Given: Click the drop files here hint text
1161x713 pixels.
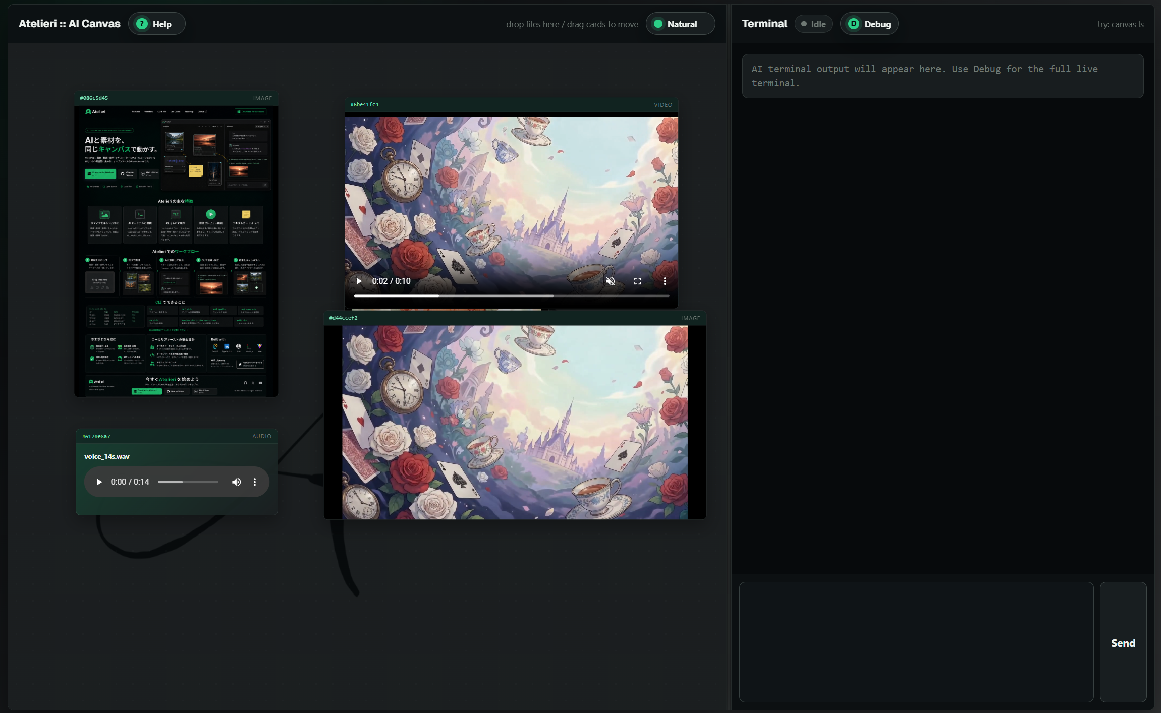Looking at the screenshot, I should tap(572, 24).
